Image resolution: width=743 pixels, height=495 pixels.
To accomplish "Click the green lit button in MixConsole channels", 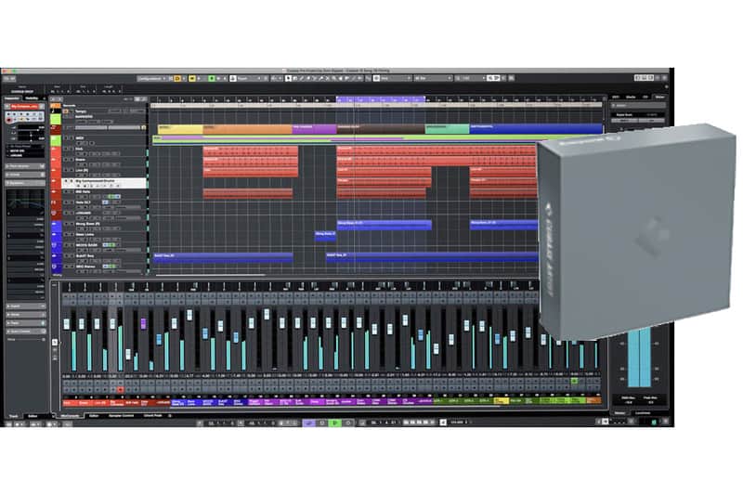I will [574, 381].
